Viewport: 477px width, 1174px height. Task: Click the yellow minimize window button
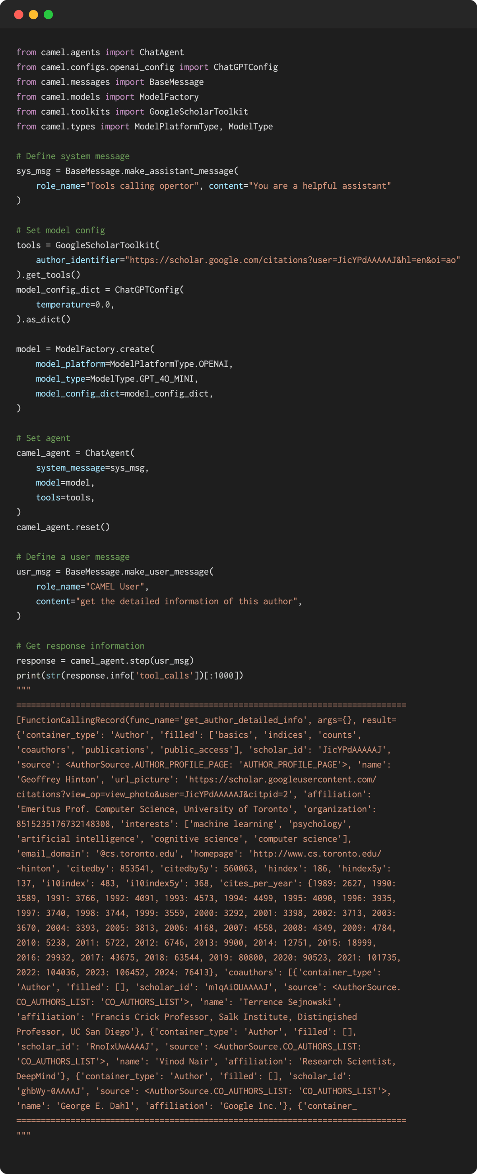click(x=33, y=15)
